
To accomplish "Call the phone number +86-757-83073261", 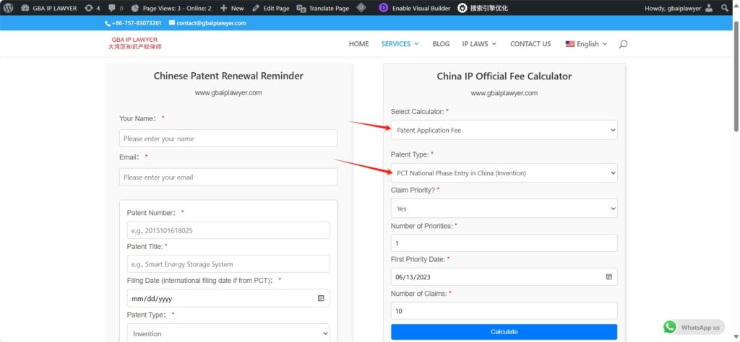I will coord(133,23).
